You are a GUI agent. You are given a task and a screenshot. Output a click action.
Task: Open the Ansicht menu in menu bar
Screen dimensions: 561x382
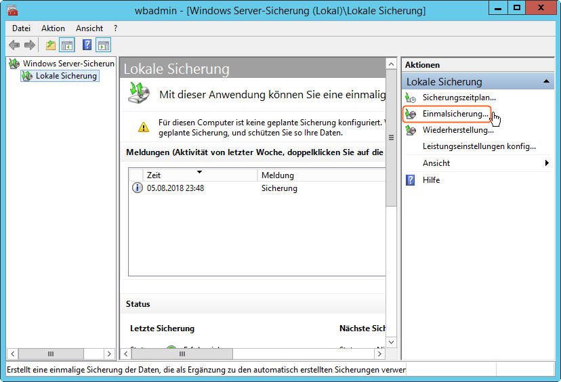click(x=89, y=28)
